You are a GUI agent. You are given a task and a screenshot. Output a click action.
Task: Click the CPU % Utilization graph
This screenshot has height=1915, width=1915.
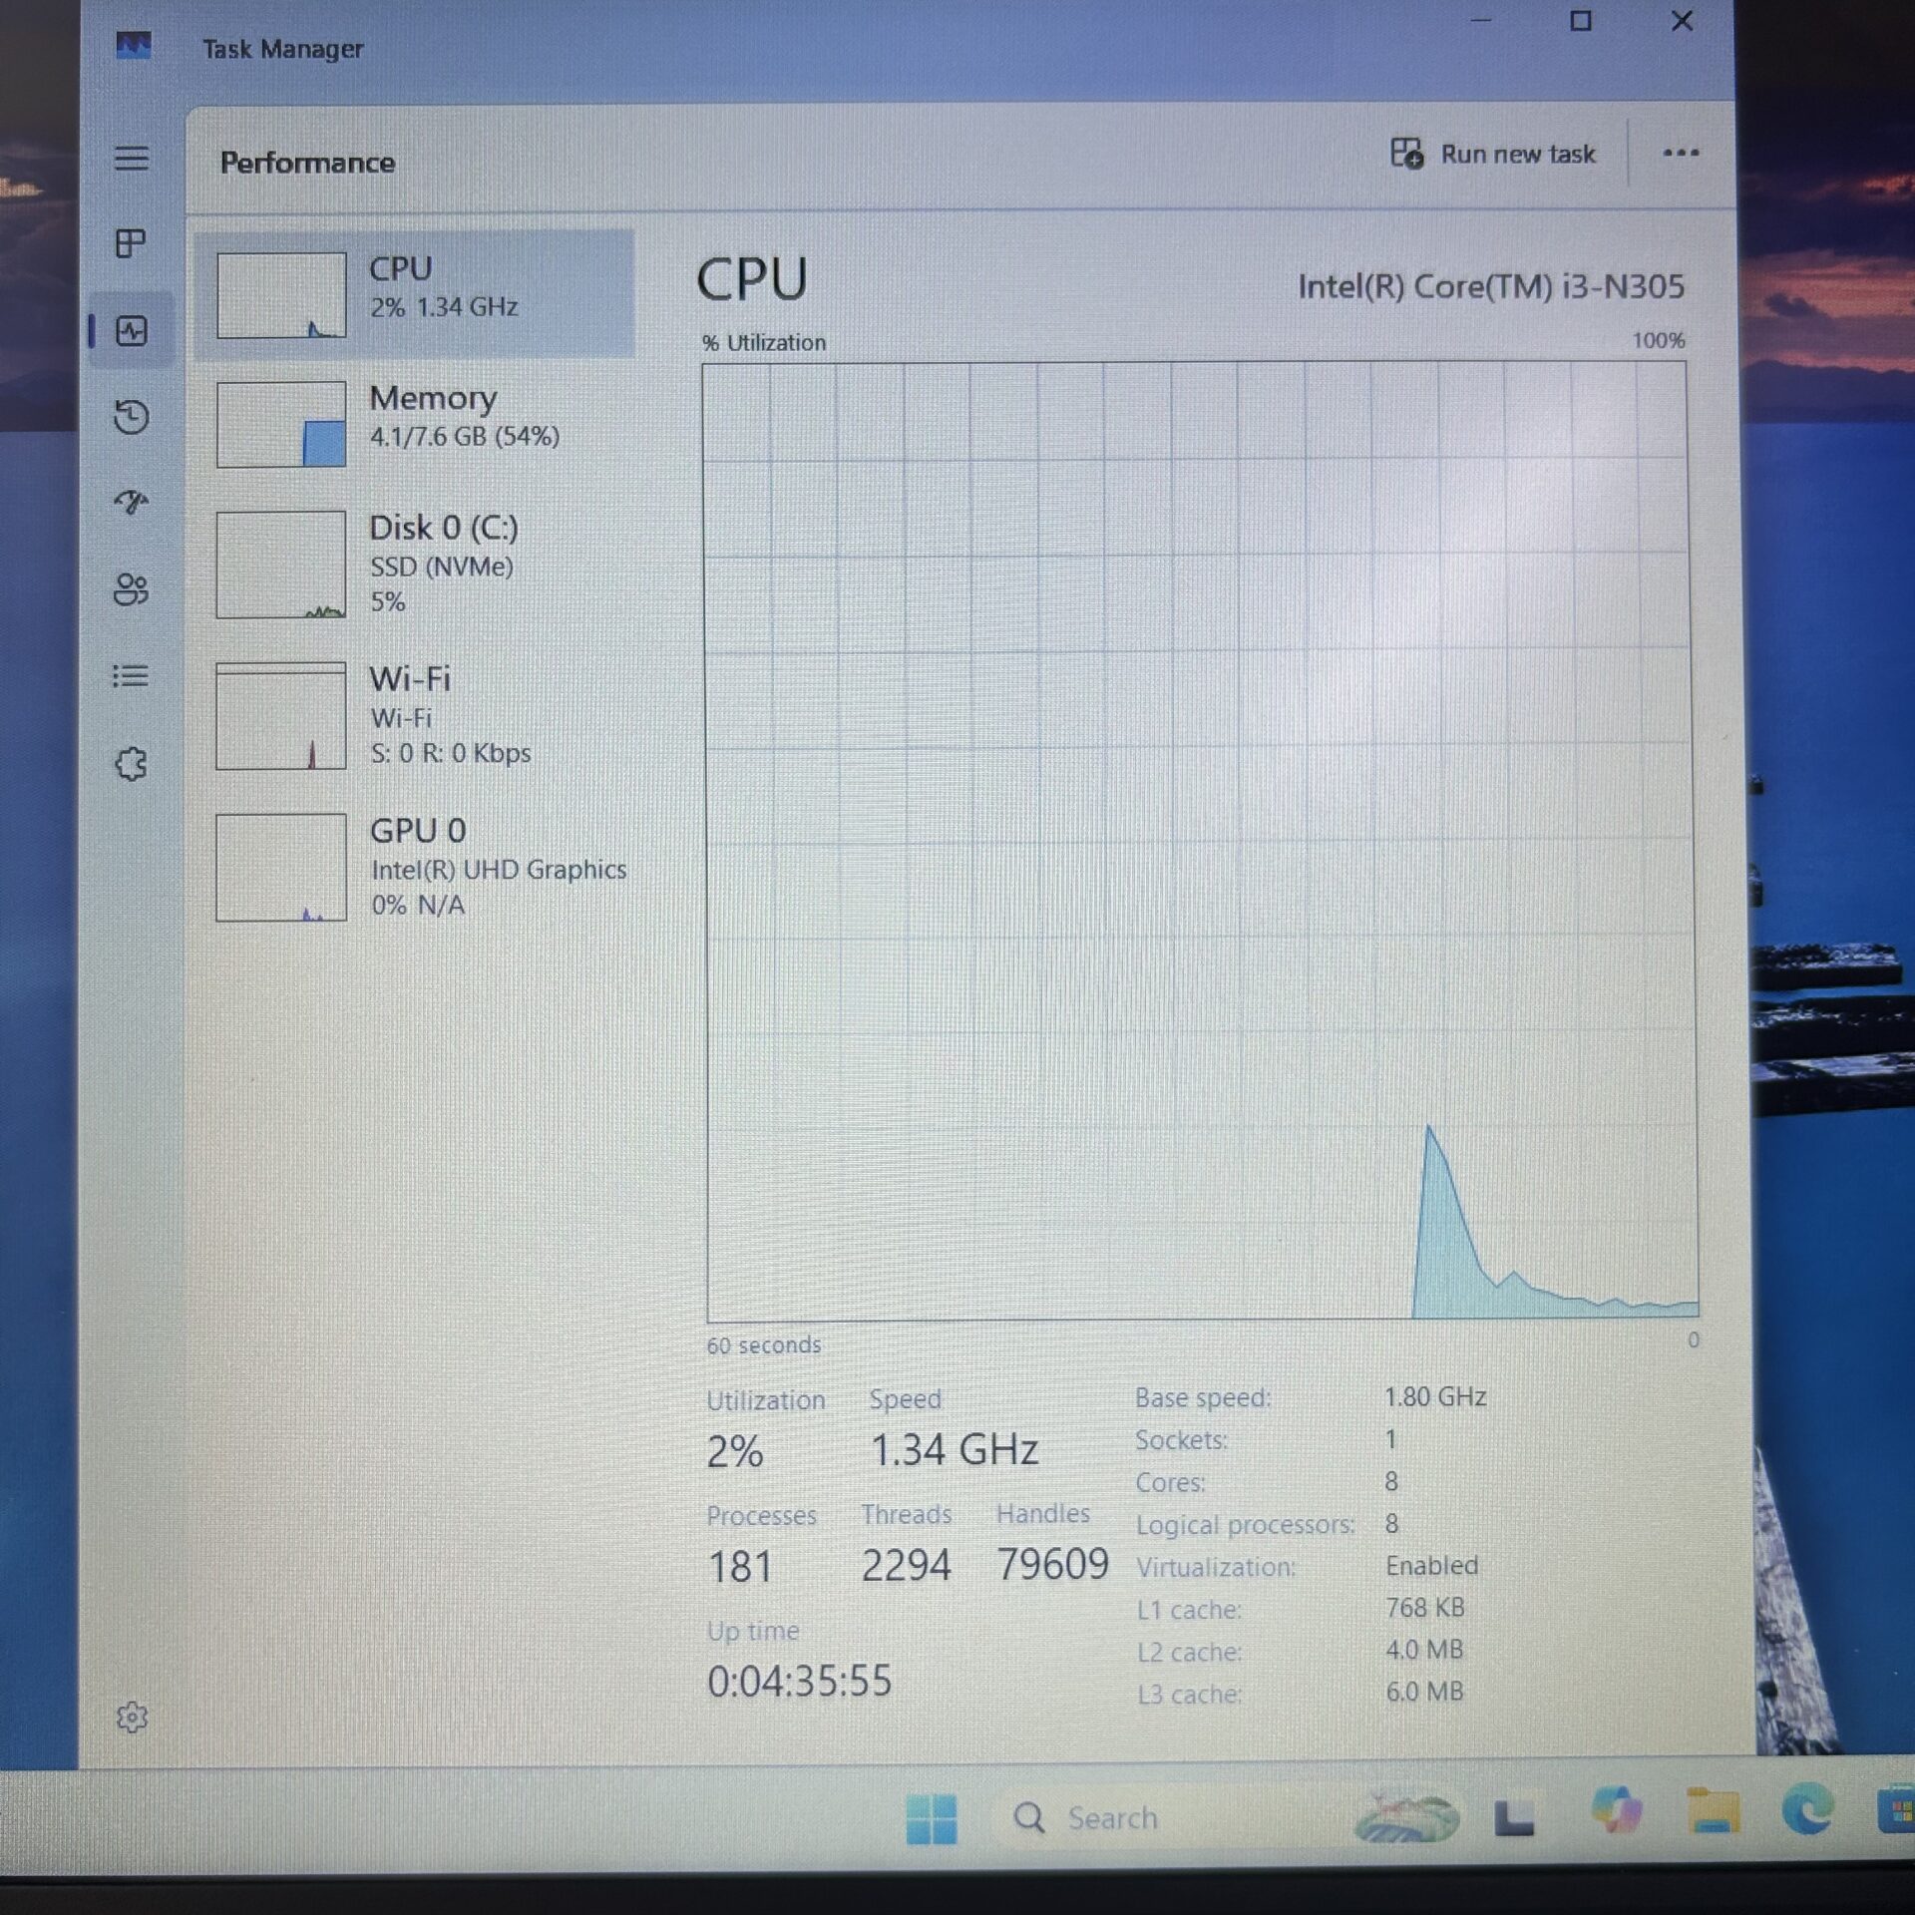[1198, 842]
